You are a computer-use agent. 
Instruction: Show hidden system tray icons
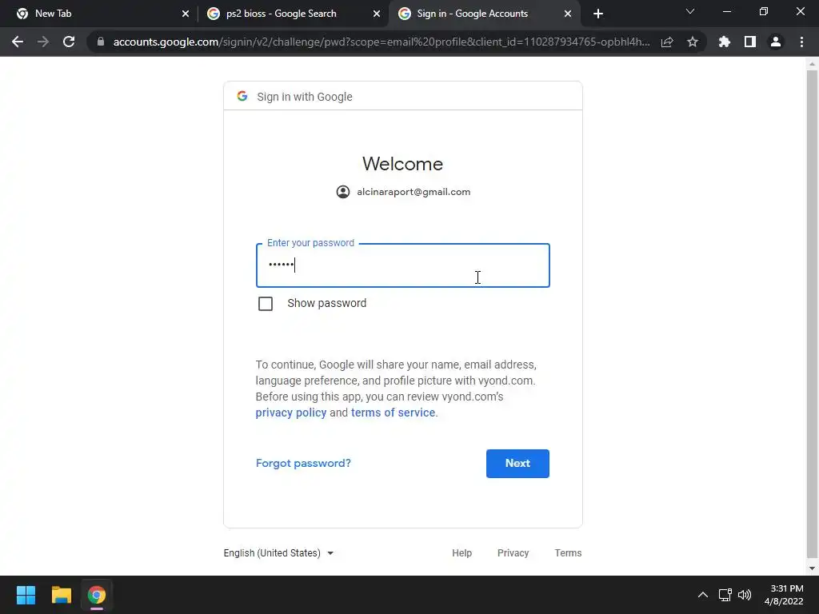pos(703,595)
